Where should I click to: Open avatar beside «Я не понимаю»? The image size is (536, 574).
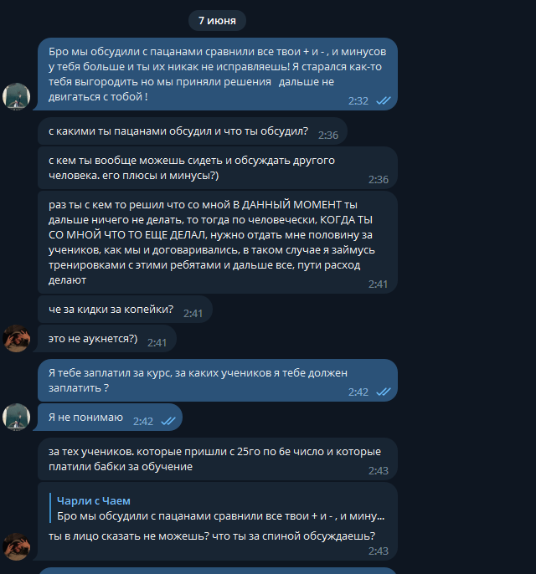[x=17, y=417]
